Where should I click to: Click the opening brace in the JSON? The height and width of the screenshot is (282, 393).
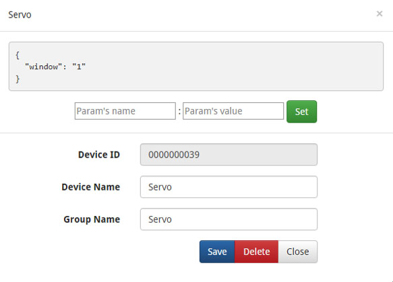click(x=18, y=55)
